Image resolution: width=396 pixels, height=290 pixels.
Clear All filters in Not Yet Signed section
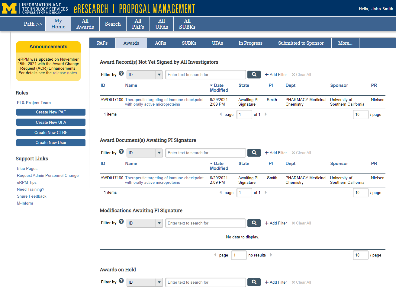(301, 75)
